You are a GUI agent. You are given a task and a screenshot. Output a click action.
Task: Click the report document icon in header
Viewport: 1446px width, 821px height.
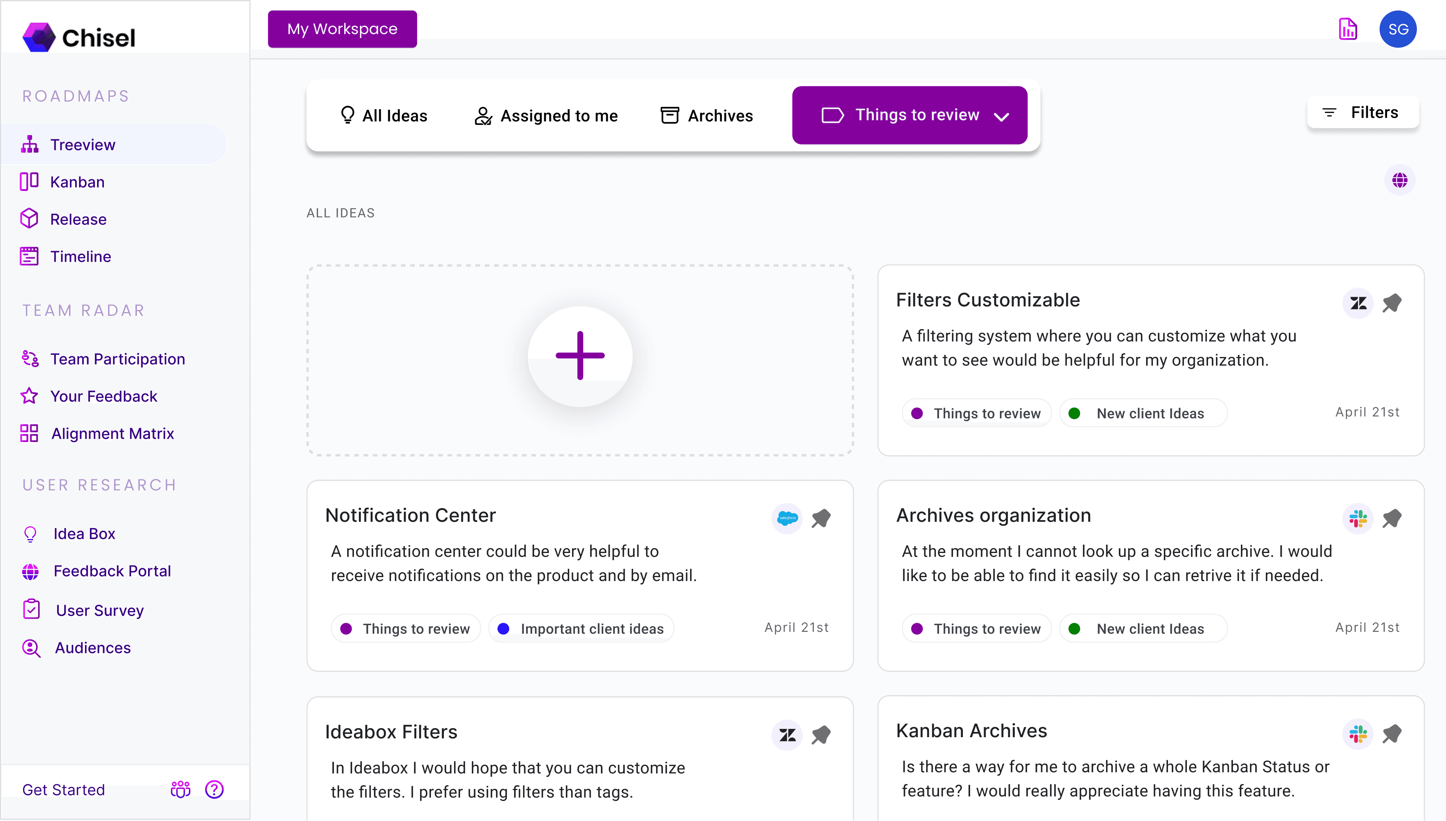[1347, 29]
